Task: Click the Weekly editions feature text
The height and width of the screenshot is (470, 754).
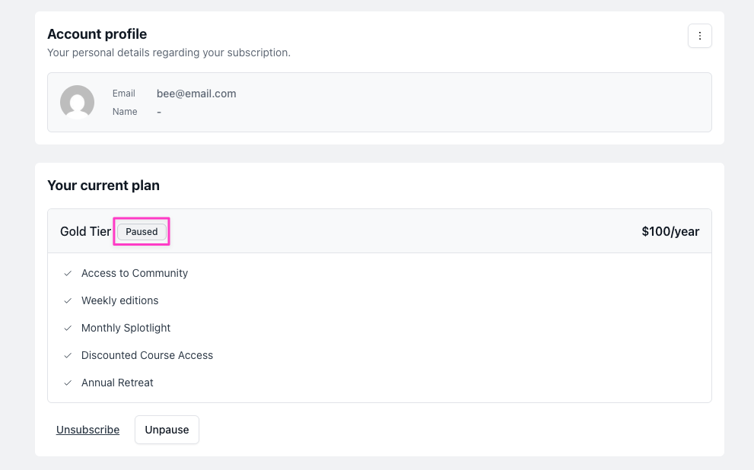Action: (119, 300)
